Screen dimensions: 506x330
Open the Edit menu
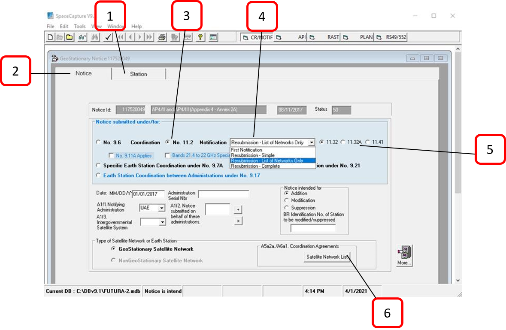click(64, 27)
